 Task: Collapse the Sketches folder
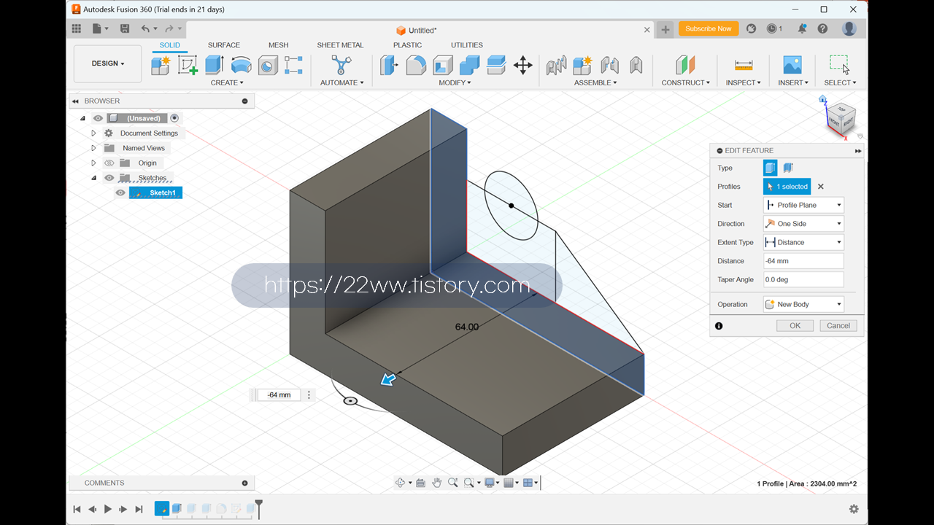coord(93,178)
